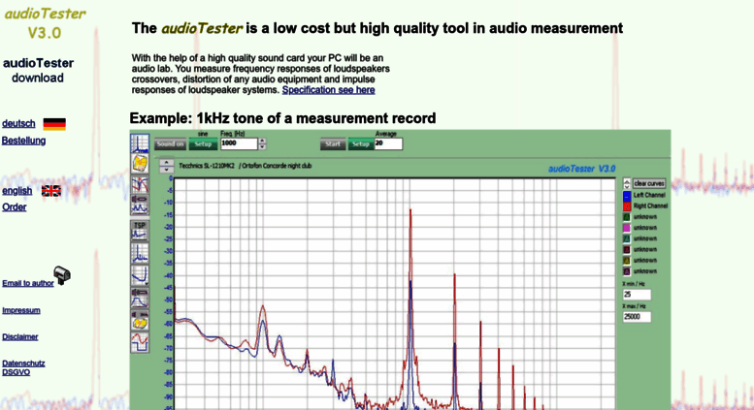The width and height of the screenshot is (754, 410).
Task: Open the Order link
Action: [15, 207]
